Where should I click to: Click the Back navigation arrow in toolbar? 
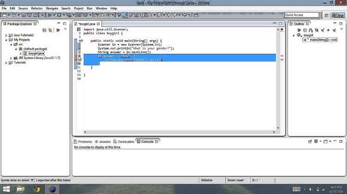coord(175,15)
